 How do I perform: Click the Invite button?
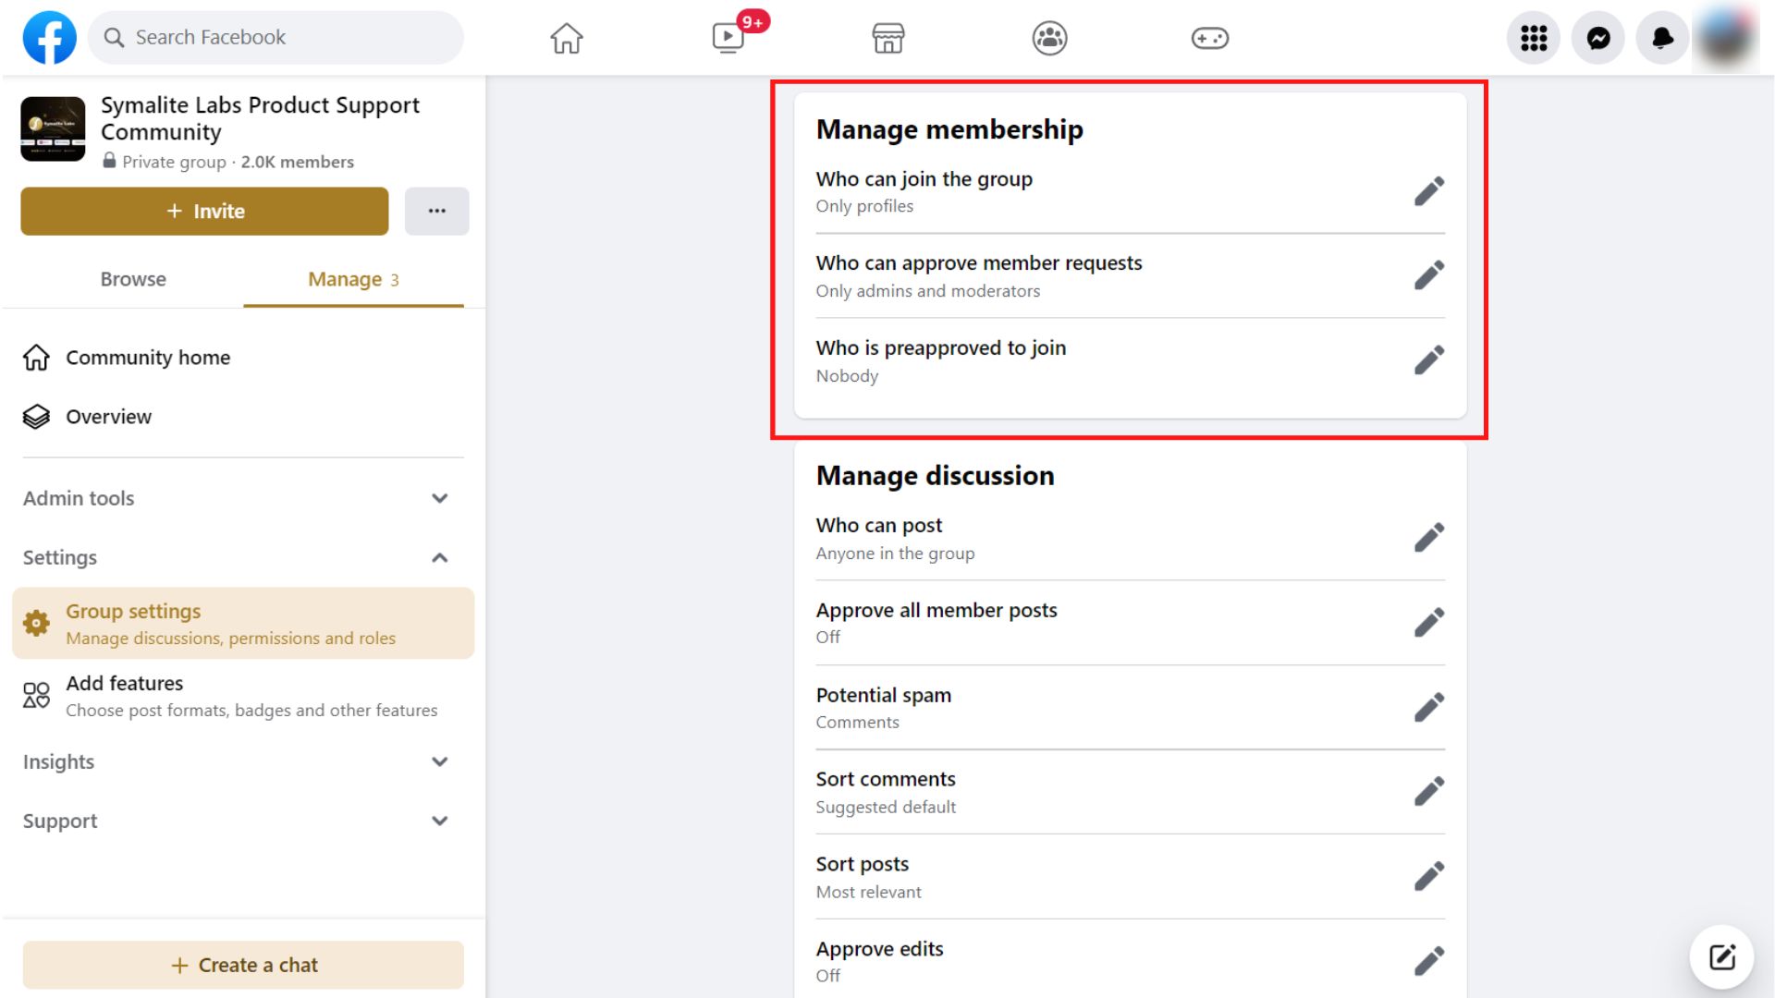[204, 211]
